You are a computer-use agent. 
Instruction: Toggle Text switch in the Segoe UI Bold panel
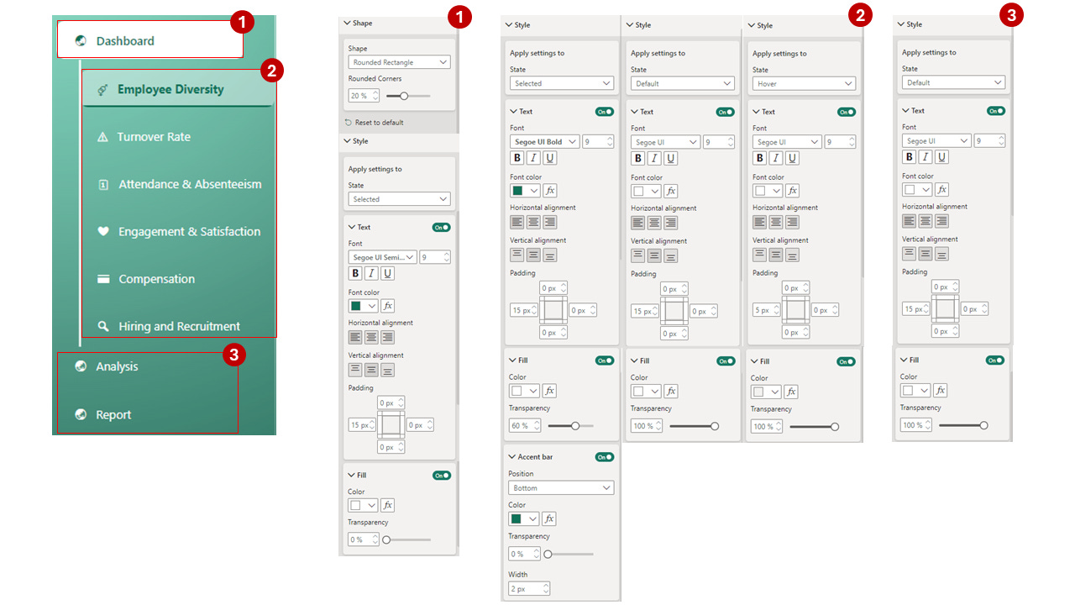click(605, 112)
